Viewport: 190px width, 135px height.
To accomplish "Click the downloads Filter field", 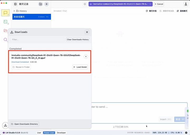I will pos(37,40).
